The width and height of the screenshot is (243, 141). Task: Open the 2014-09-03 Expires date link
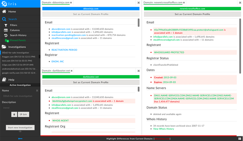[169, 82]
